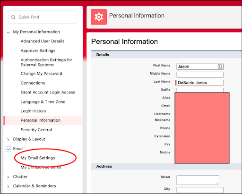Open Advanced User Details
Viewport: 242px width, 194px height.
pos(43,41)
